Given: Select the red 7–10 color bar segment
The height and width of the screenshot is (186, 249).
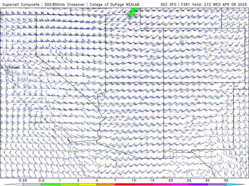Looking at the screenshot, I should (125, 184).
